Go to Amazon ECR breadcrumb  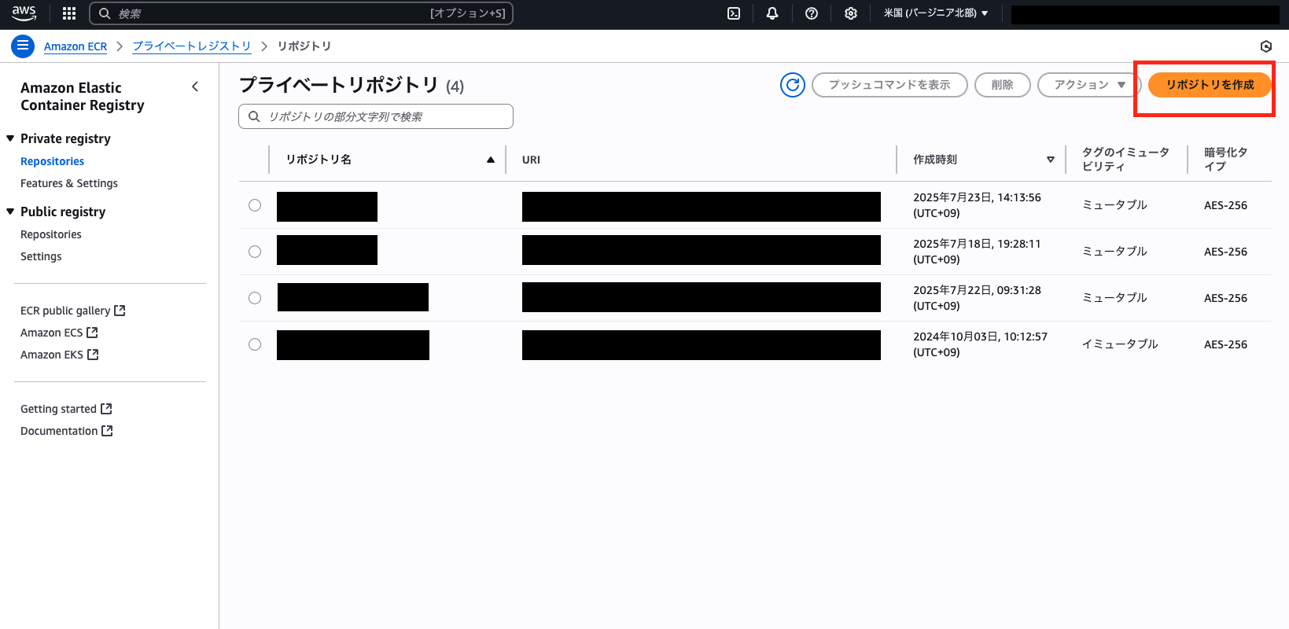75,46
